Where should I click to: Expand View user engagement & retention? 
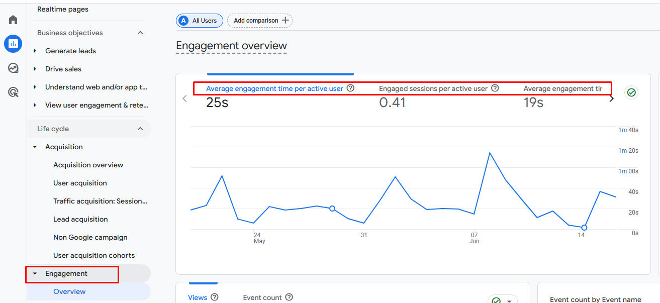pyautogui.click(x=35, y=105)
